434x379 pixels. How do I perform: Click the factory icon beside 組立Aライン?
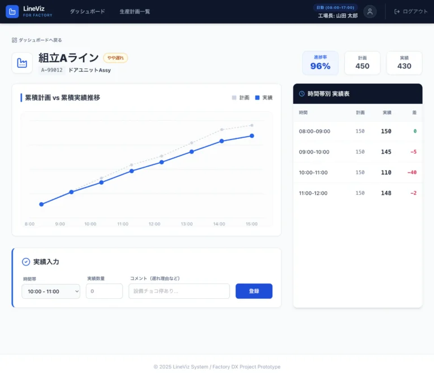[22, 63]
